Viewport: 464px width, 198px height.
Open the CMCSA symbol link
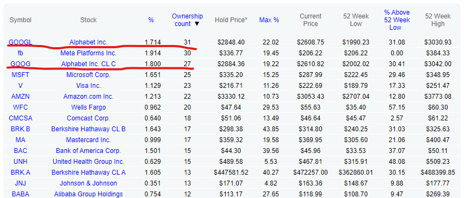[20, 118]
